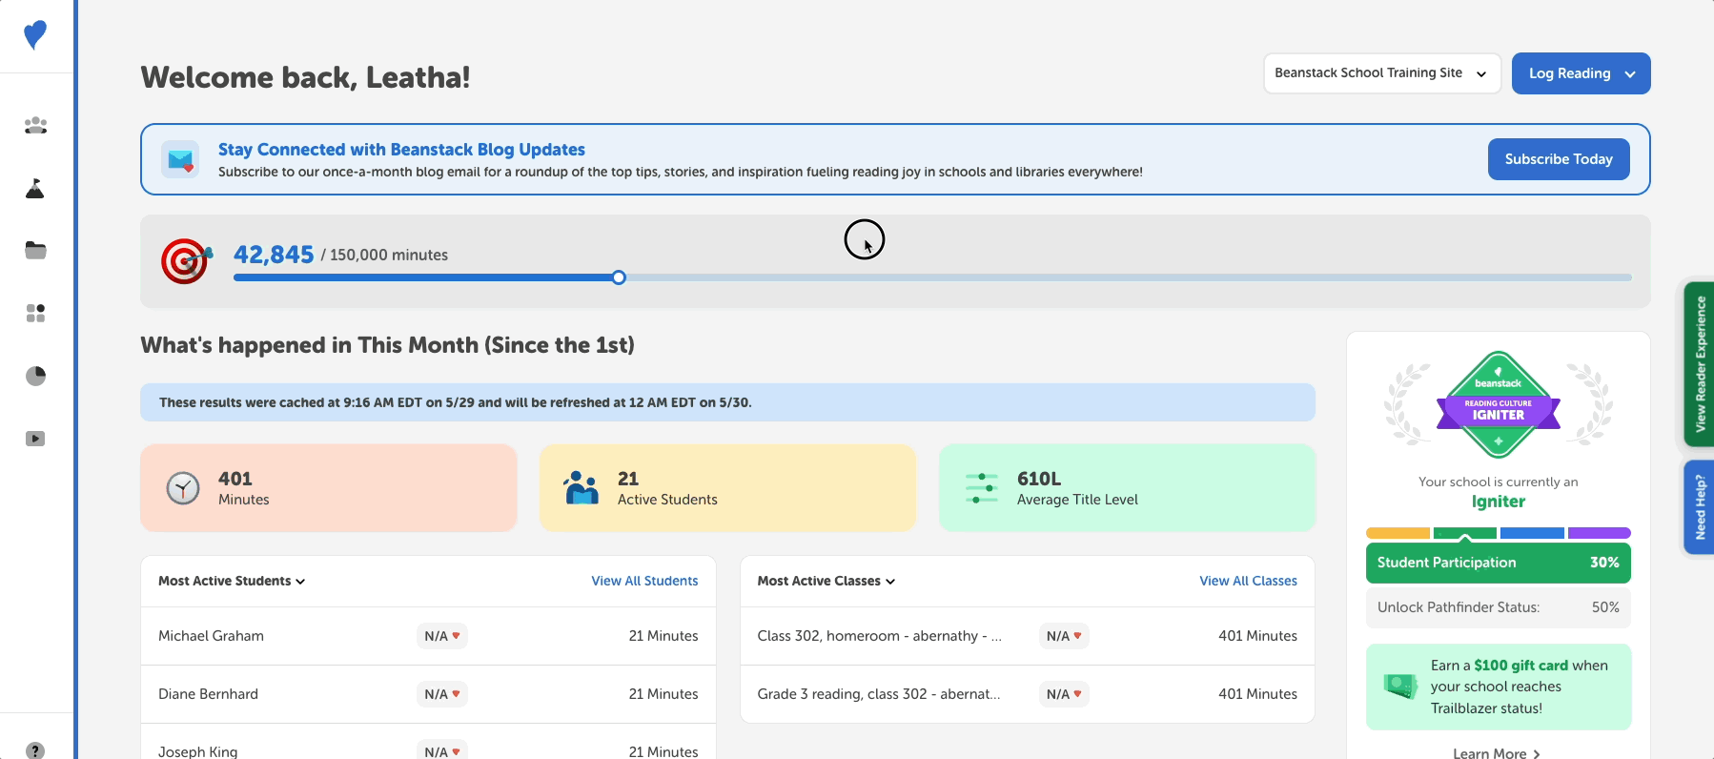Open View Reader Experience side tab

pos(1700,364)
